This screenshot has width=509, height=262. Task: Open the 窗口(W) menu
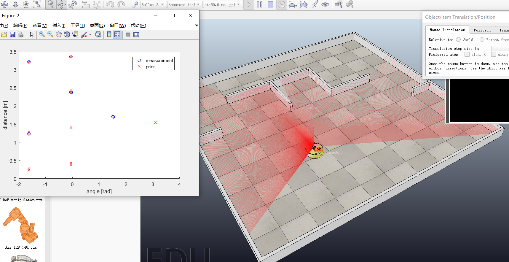[118, 26]
